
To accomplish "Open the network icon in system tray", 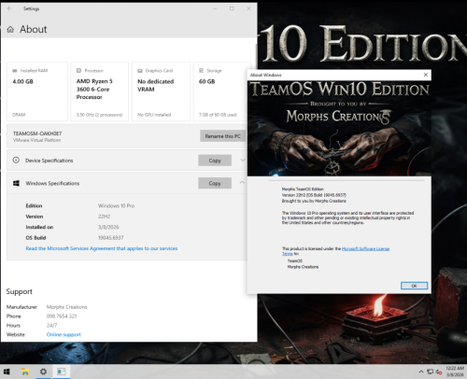I will tap(430, 372).
